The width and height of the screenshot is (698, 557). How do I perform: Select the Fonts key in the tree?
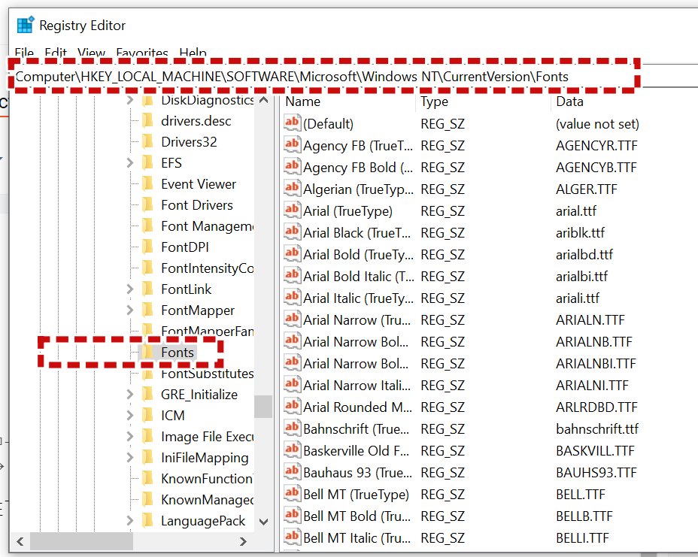pyautogui.click(x=178, y=353)
